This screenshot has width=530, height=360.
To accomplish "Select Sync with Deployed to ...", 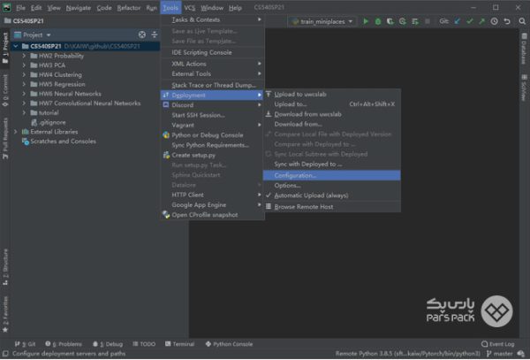I will click(331, 165).
